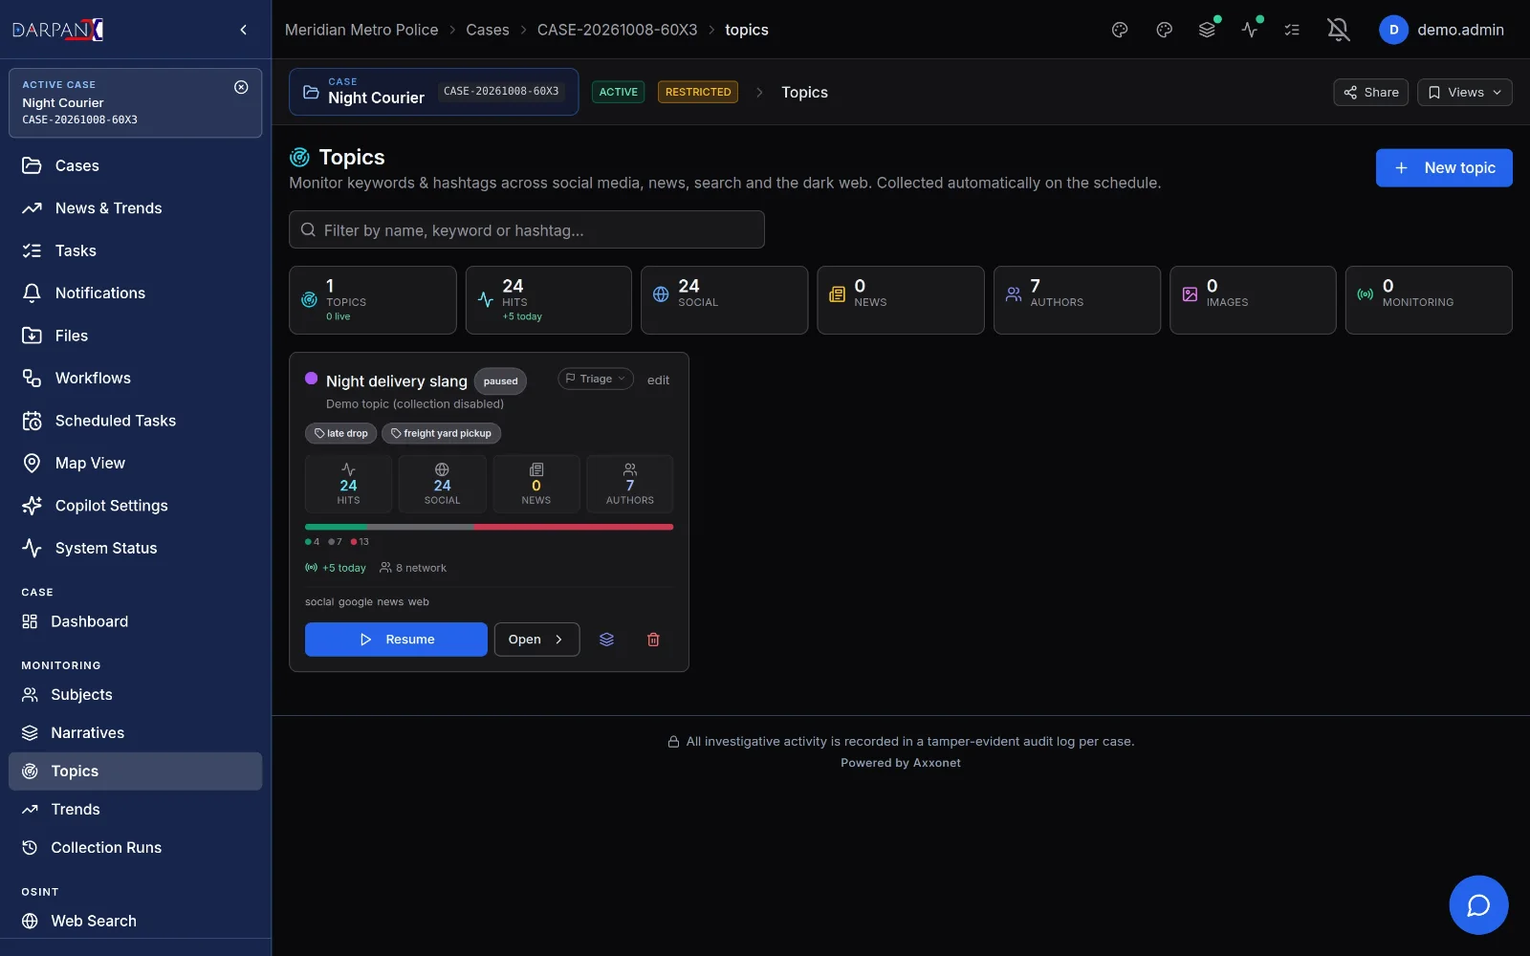The height and width of the screenshot is (956, 1530).
Task: Click the Share button
Action: click(x=1371, y=92)
